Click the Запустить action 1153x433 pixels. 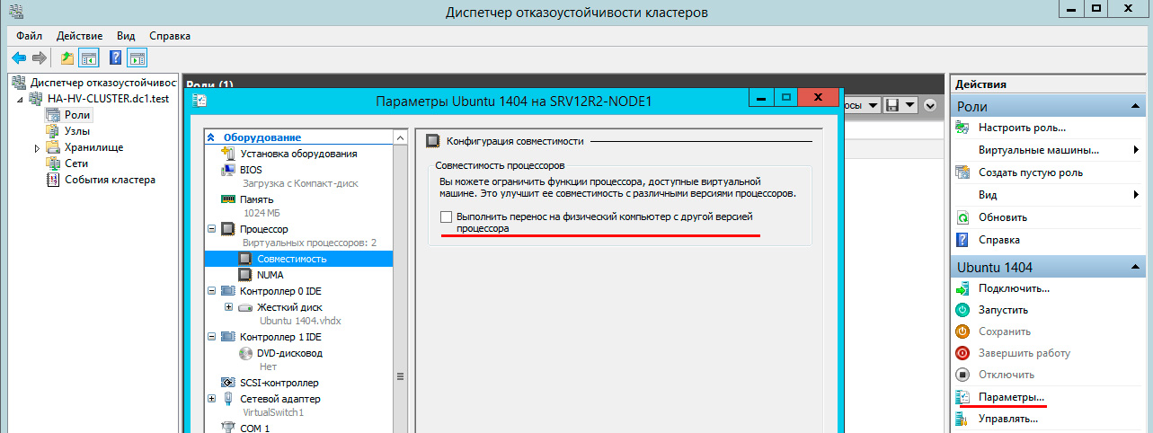coord(1003,310)
